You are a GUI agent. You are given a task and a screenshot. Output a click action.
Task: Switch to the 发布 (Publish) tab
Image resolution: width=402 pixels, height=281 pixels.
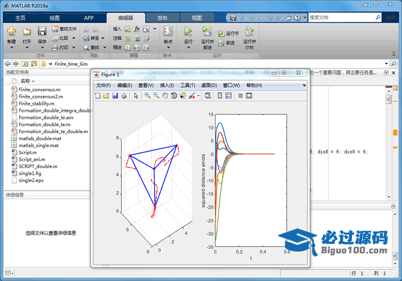pyautogui.click(x=162, y=18)
